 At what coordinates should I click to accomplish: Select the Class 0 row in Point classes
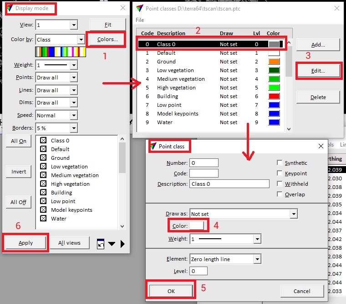pos(210,44)
